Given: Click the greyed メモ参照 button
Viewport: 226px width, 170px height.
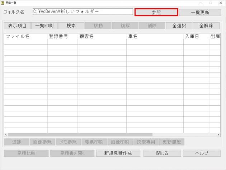Looking at the screenshot, I should (x=68, y=142).
